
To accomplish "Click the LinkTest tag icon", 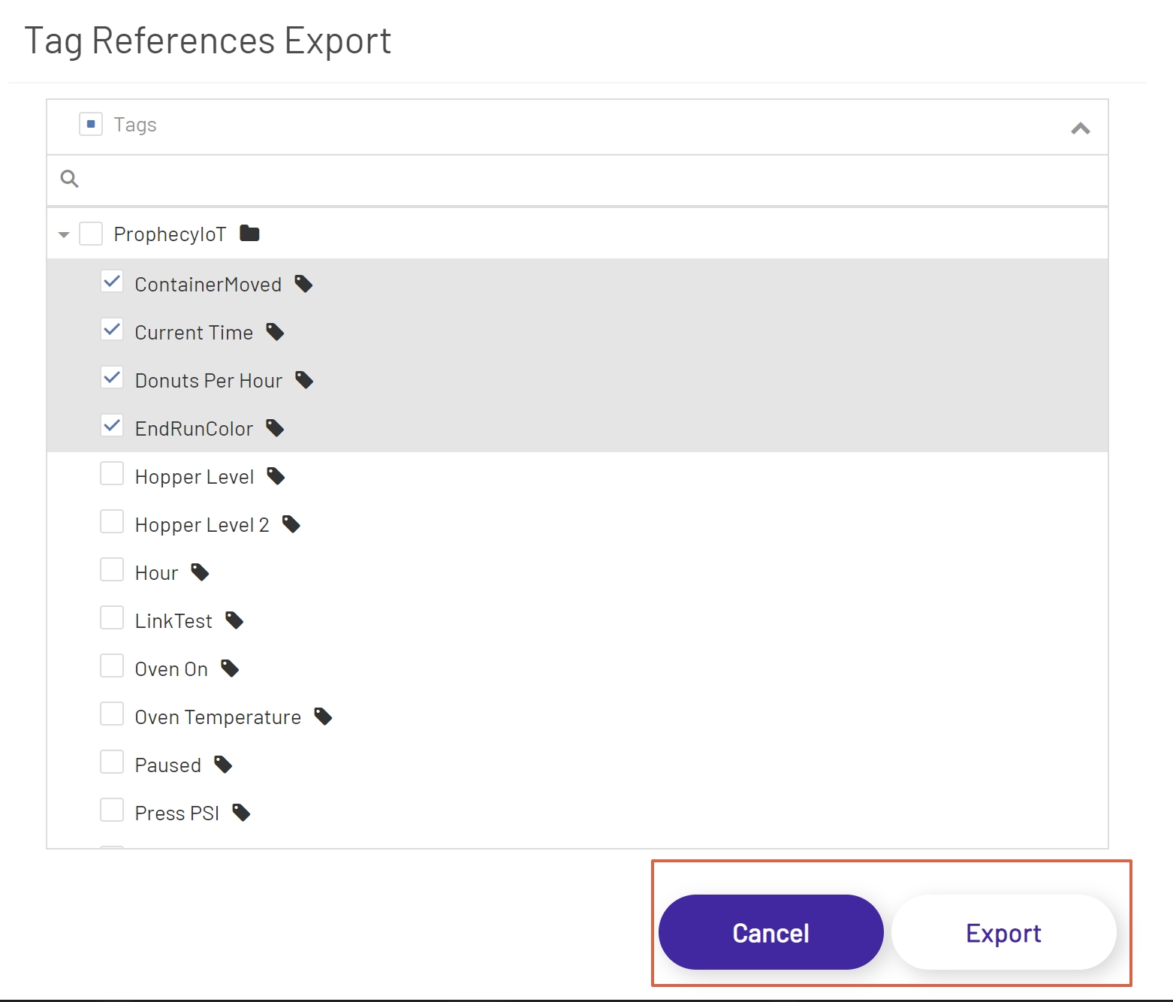I will pyautogui.click(x=234, y=620).
